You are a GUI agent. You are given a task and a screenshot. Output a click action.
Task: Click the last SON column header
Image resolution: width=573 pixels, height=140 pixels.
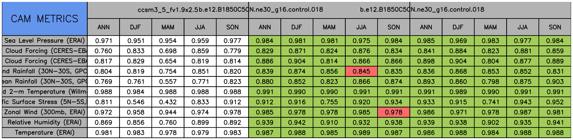(555, 27)
